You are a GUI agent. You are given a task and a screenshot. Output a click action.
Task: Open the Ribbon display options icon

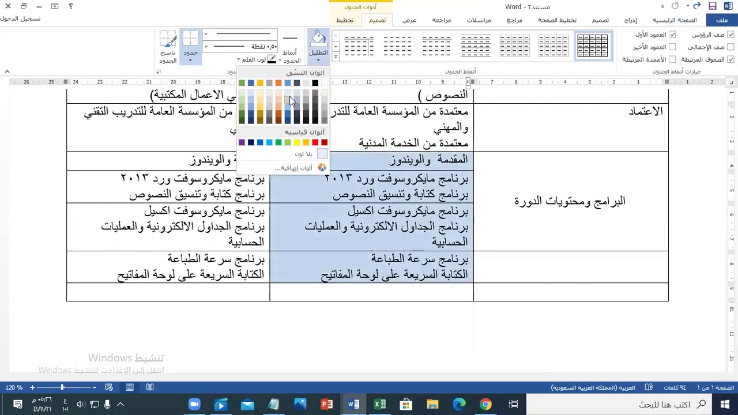tap(55, 6)
